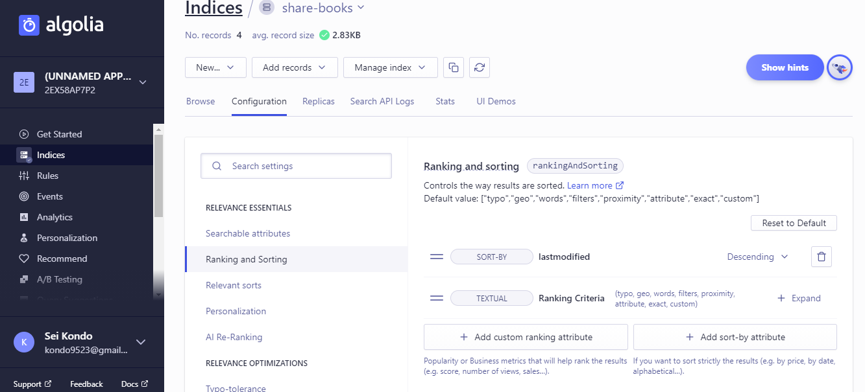The height and width of the screenshot is (392, 865).
Task: Open the Add records dropdown
Action: click(x=295, y=67)
